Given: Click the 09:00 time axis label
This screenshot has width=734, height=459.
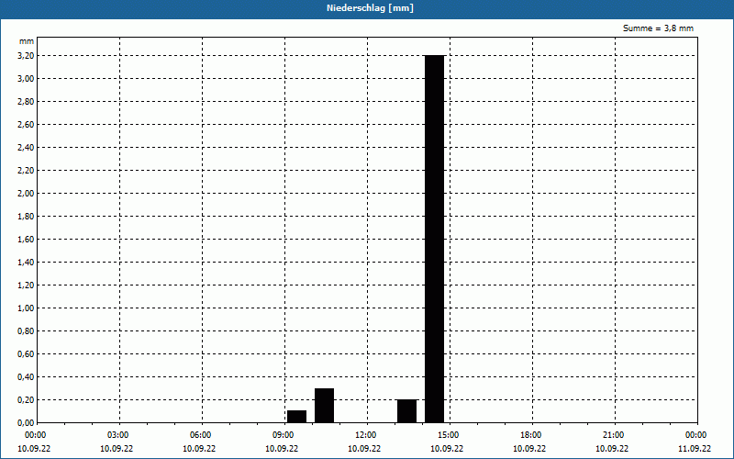Looking at the screenshot, I should [282, 435].
